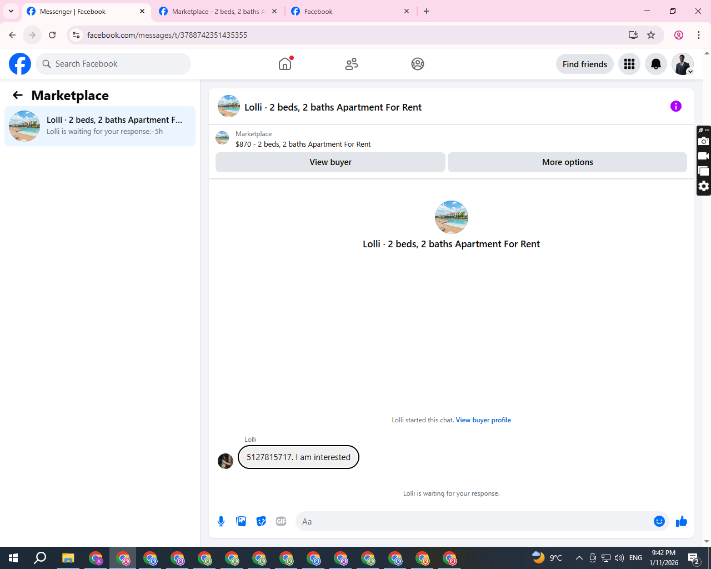Go back to the previous page in browser
Viewport: 711px width, 569px height.
[12, 35]
